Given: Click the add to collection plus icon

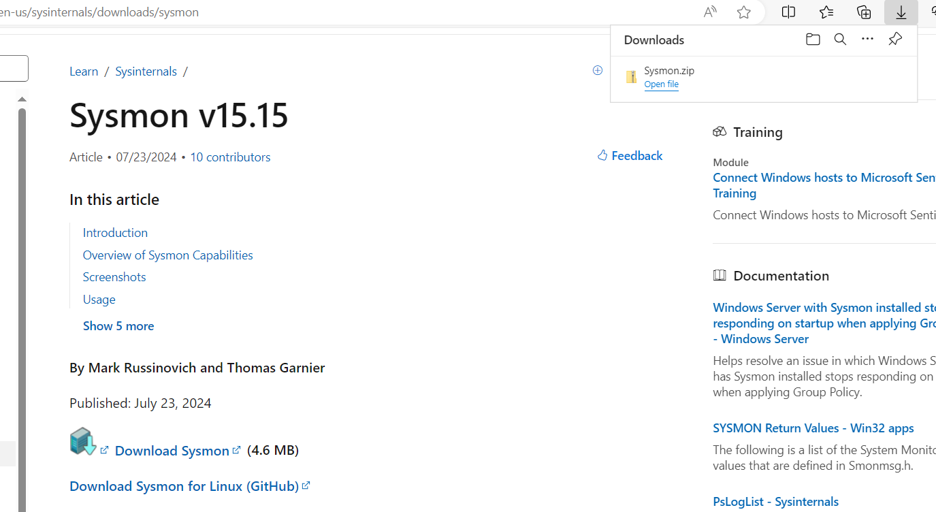Looking at the screenshot, I should pos(598,70).
